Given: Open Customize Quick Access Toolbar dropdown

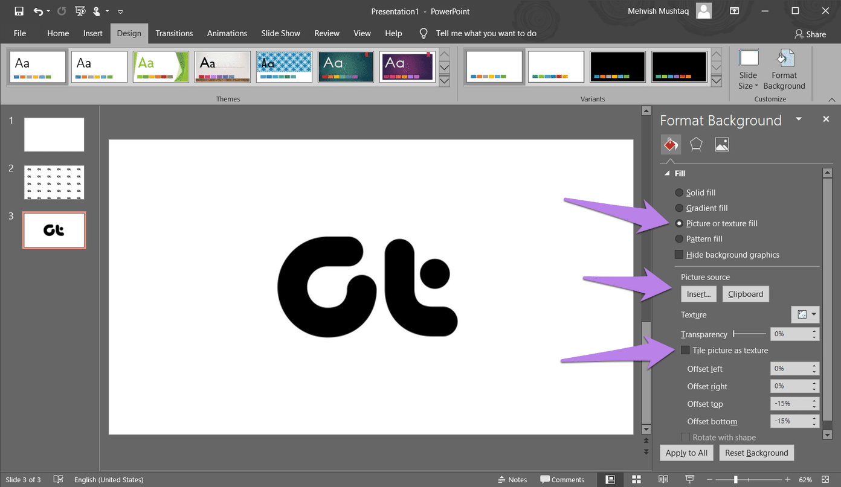Looking at the screenshot, I should (120, 11).
